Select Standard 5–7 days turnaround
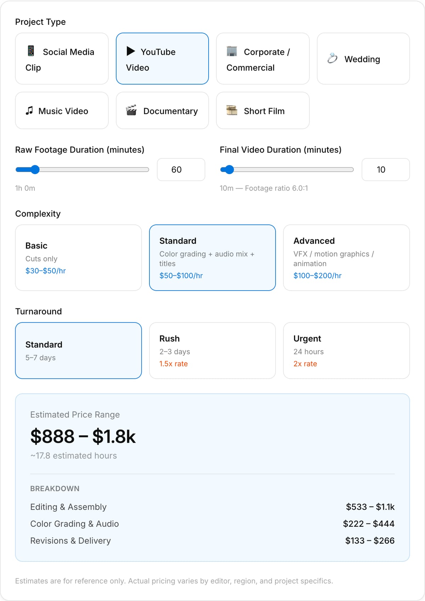The width and height of the screenshot is (425, 601). (x=78, y=350)
